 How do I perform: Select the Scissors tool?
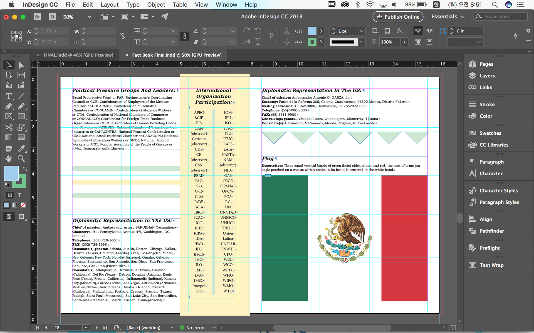coord(9,127)
